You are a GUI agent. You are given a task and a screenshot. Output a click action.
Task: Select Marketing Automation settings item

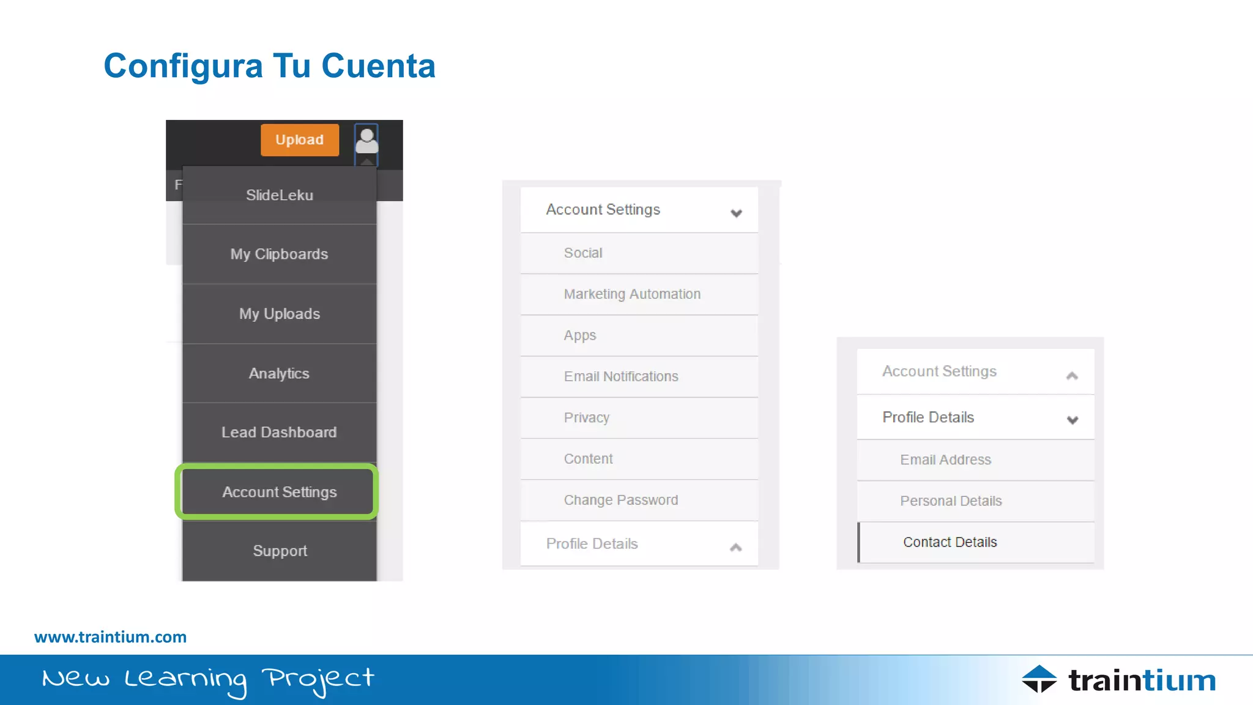click(639, 294)
